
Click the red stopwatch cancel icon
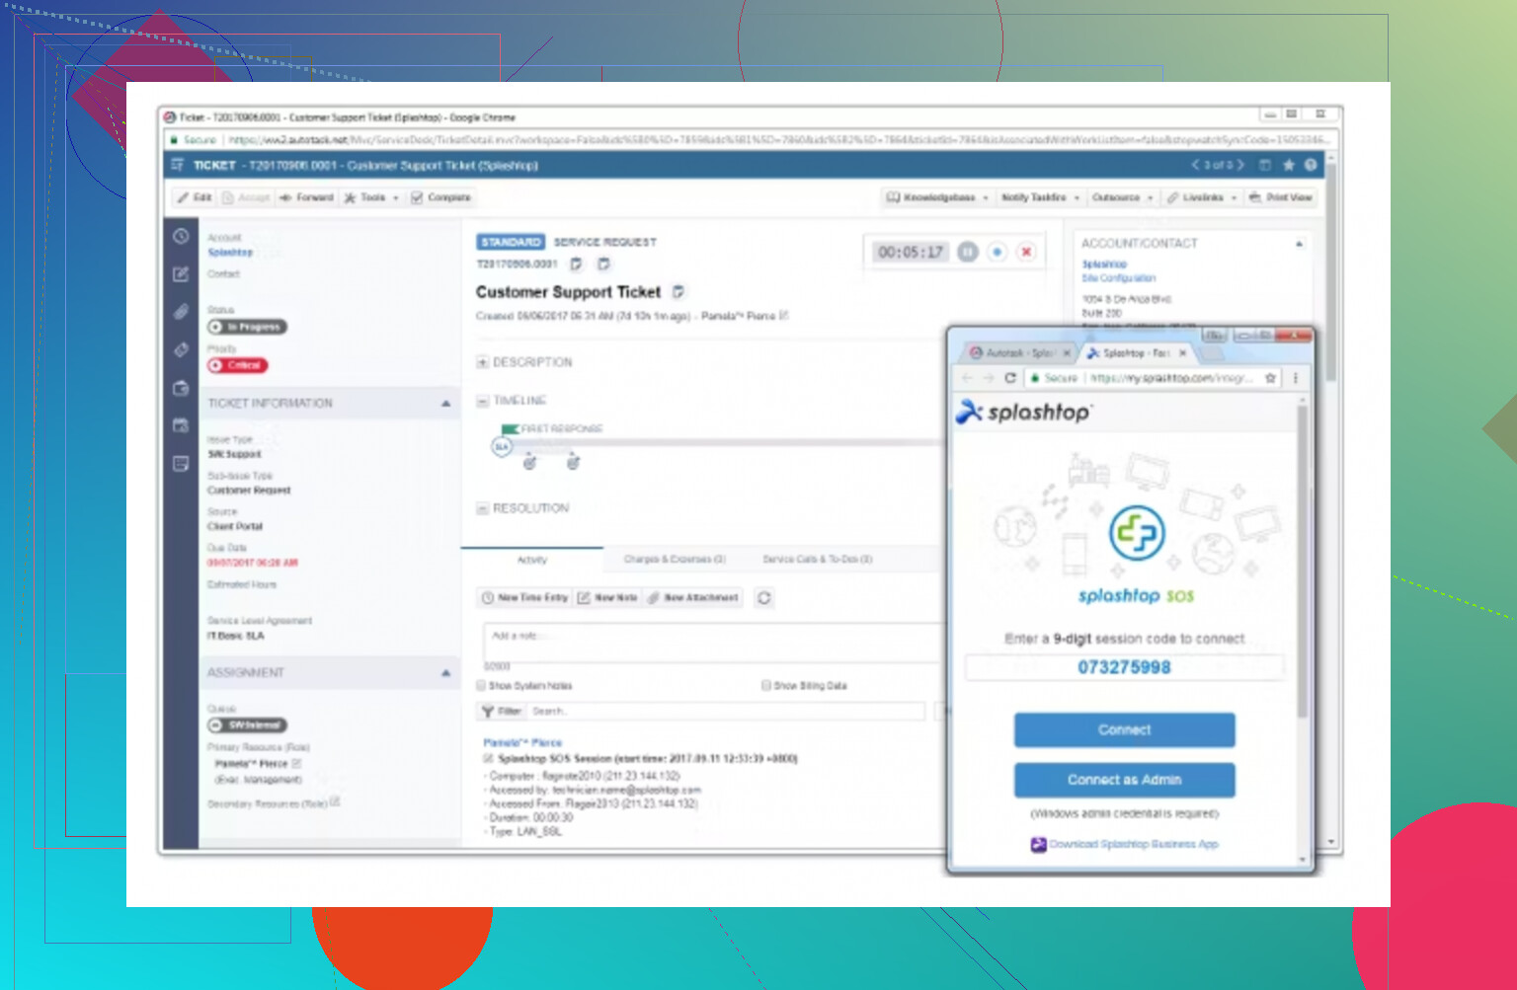[x=1026, y=253]
